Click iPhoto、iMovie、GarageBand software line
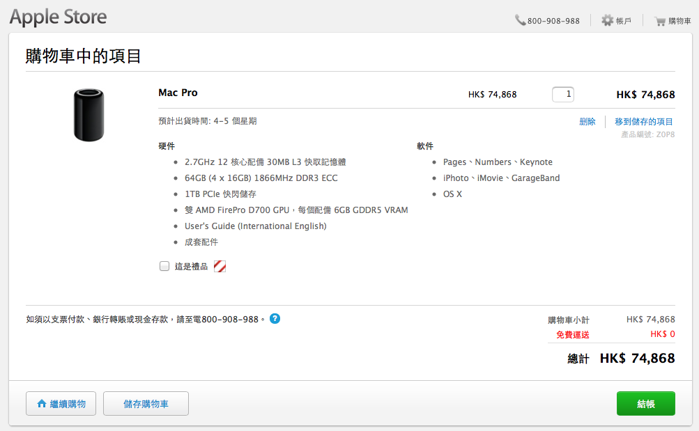Screen dimensions: 699x431 point(501,178)
